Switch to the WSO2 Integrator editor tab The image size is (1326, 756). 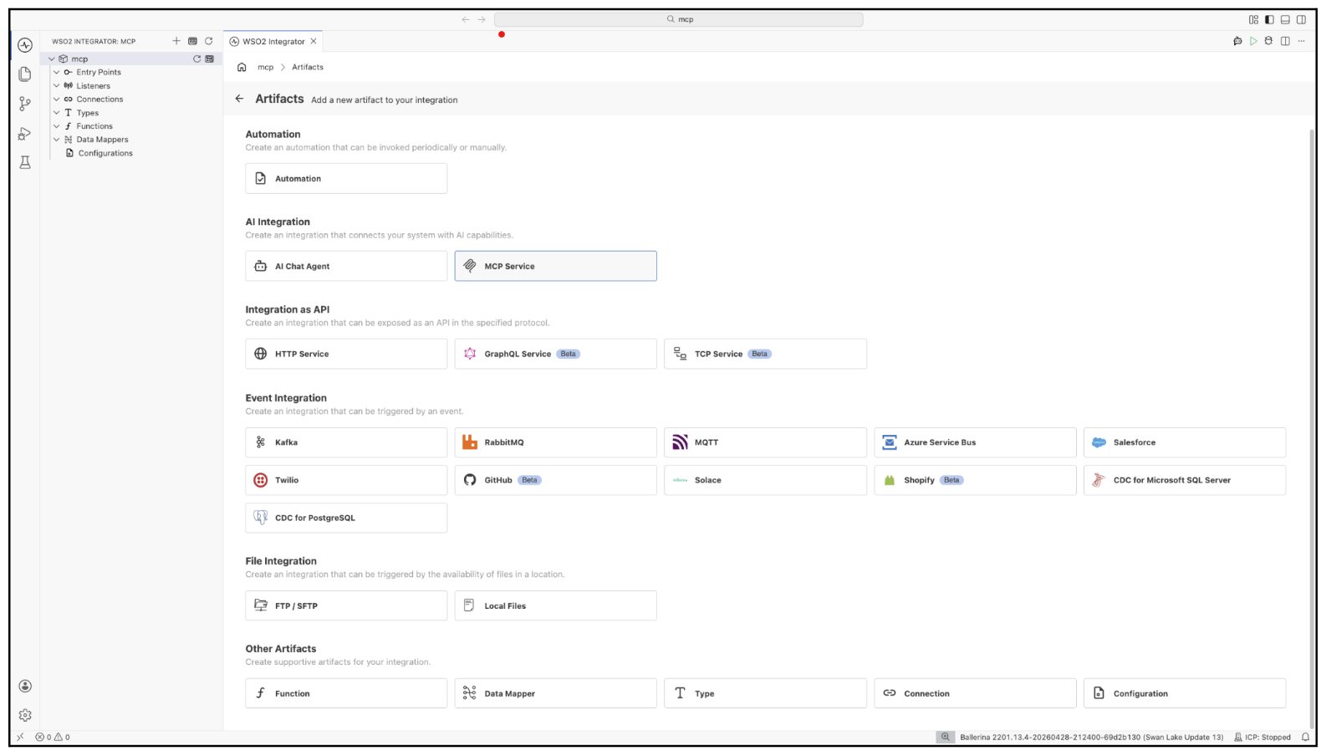tap(273, 41)
